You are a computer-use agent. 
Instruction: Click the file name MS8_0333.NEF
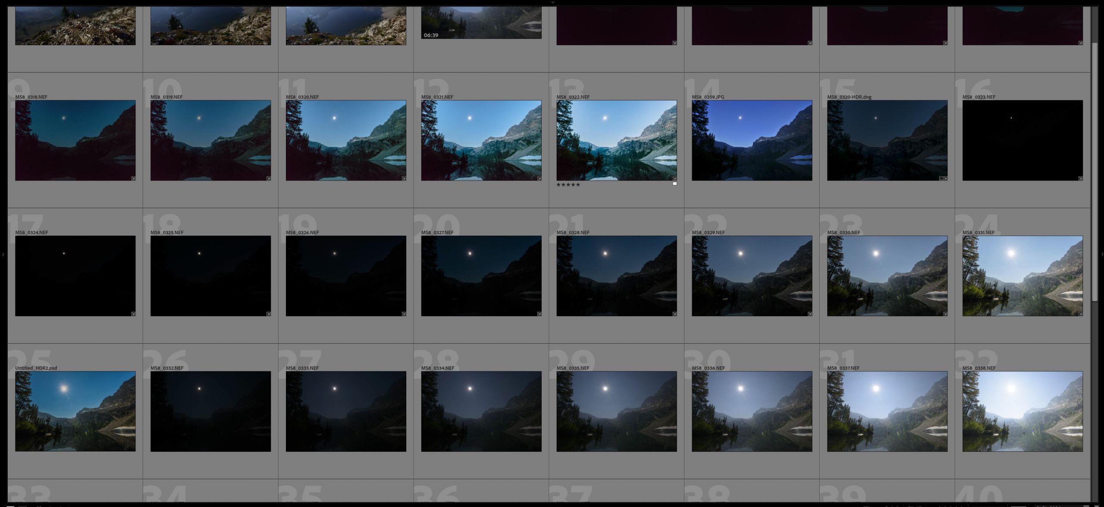(302, 368)
